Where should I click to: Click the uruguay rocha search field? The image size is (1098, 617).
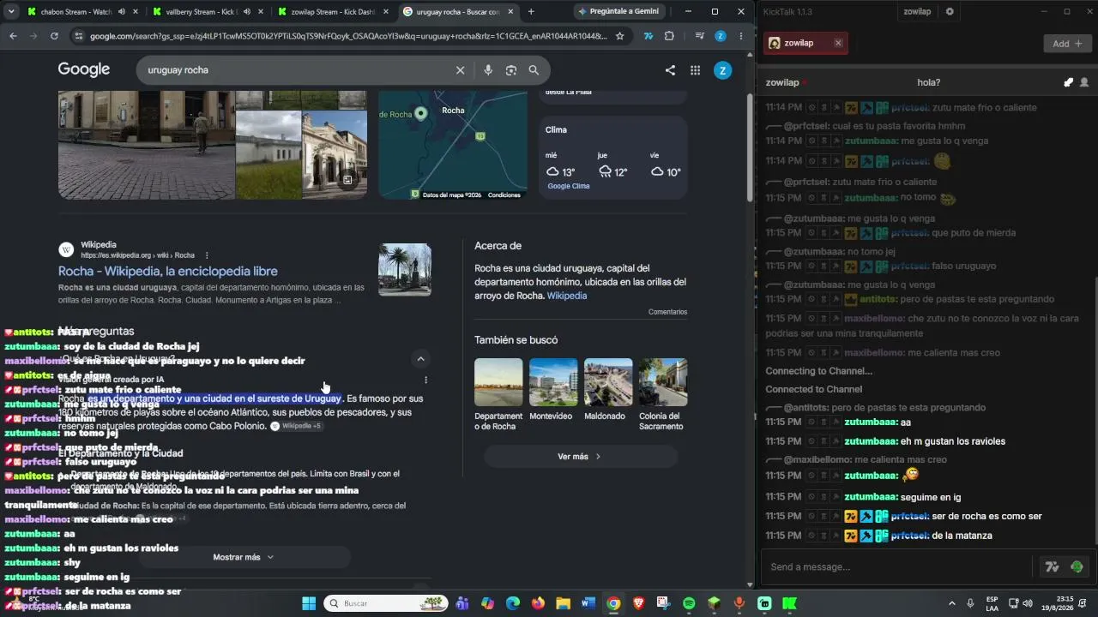coord(296,70)
